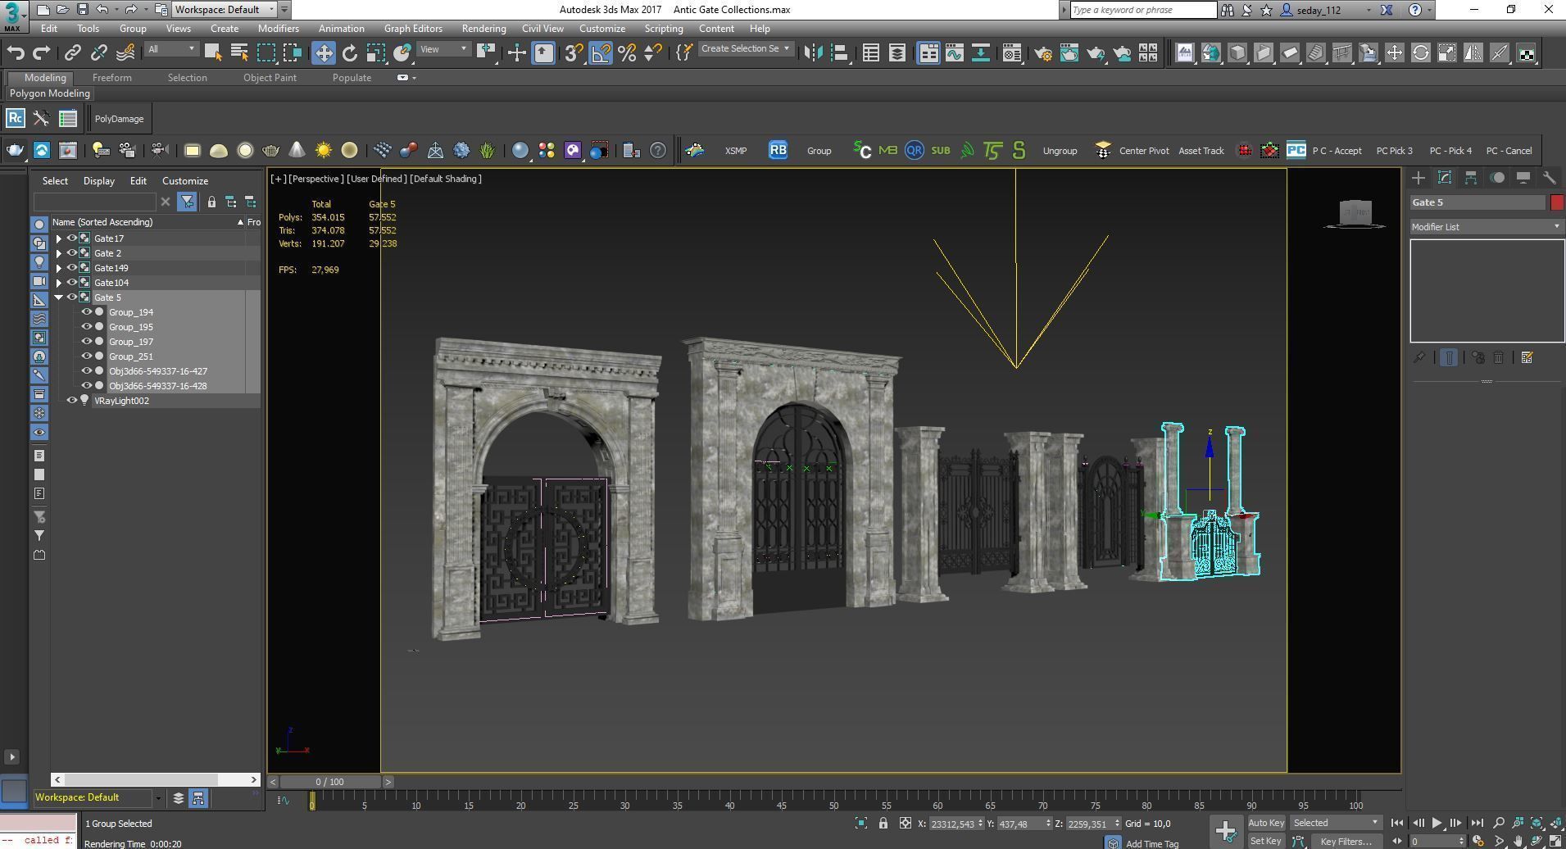The image size is (1566, 849).
Task: Click the Ungroup button
Action: [x=1060, y=151]
